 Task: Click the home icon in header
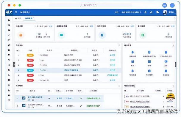click(146, 12)
